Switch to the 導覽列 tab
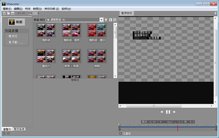This screenshot has width=219, height=138. pyautogui.click(x=7, y=129)
